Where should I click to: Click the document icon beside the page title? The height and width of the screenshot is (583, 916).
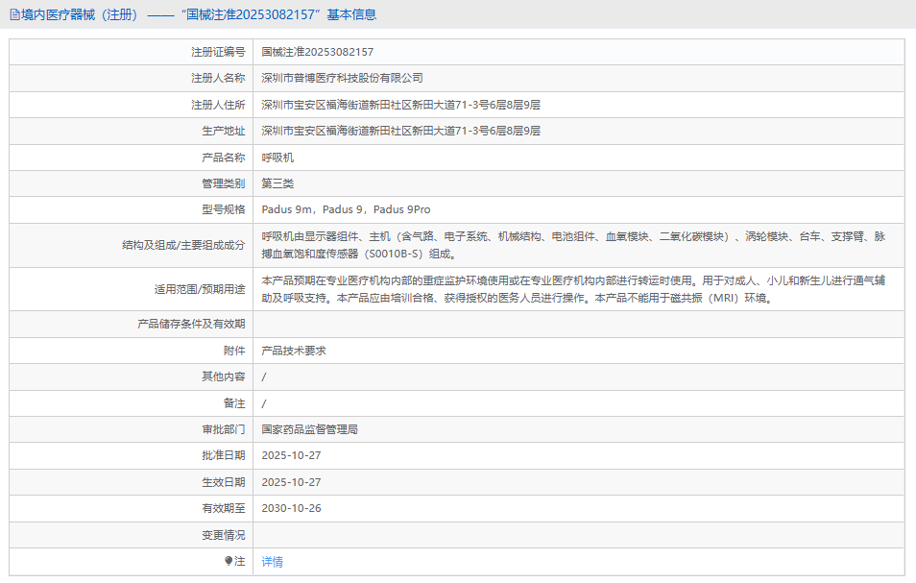tap(14, 14)
